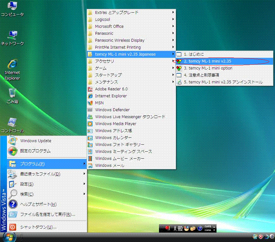275x242 pixels.
Task: Click the ヘルプとサポート question mark icon
Action: click(x=13, y=204)
